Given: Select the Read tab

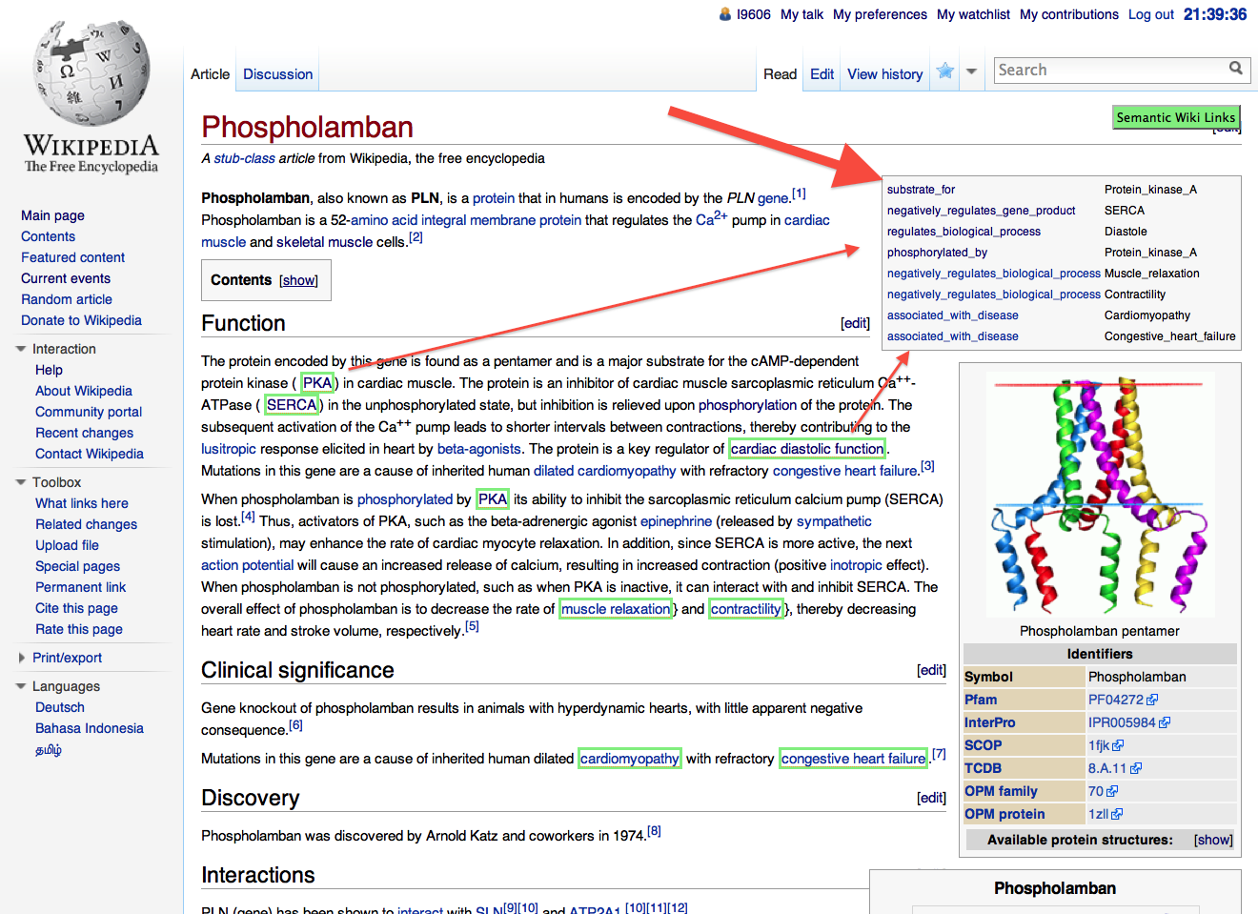Looking at the screenshot, I should point(780,73).
